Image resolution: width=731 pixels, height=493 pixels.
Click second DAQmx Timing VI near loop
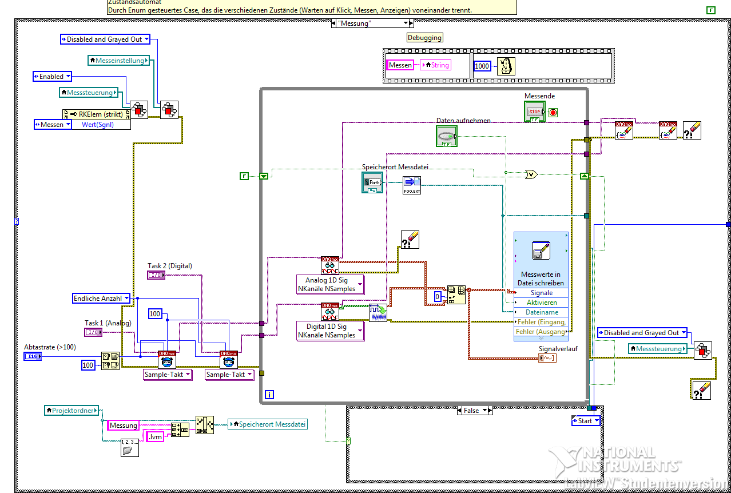click(x=229, y=359)
